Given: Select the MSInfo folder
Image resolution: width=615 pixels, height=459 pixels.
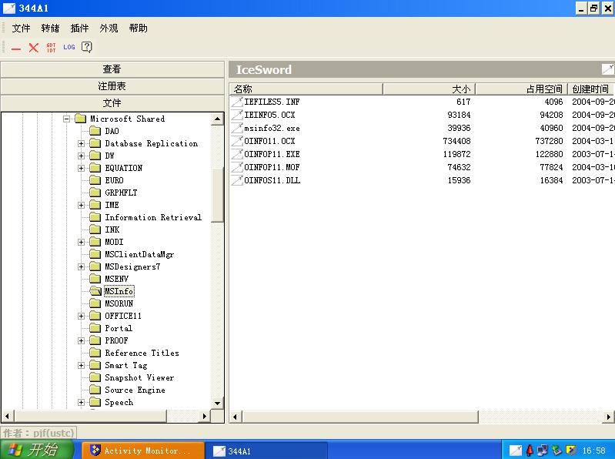Looking at the screenshot, I should pos(119,291).
